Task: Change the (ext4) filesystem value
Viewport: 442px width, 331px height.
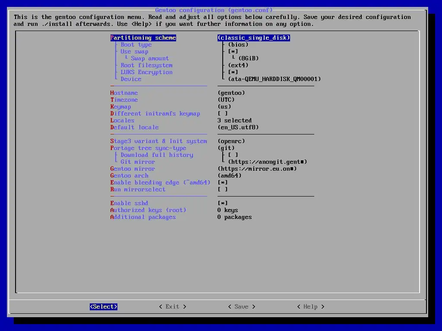Action: tap(238, 66)
